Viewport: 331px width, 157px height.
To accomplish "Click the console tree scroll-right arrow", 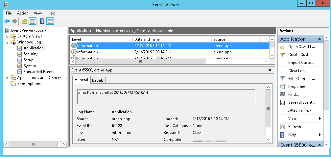I will point(64,144).
